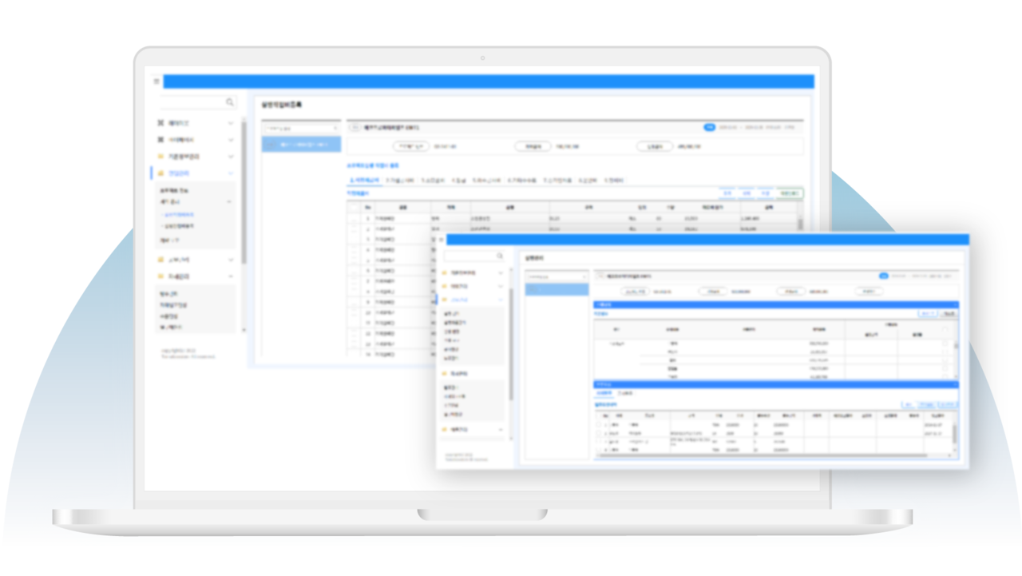Screen dimensions: 1022x576
Task: Click the blue badge in the front window header row
Action: [x=884, y=276]
